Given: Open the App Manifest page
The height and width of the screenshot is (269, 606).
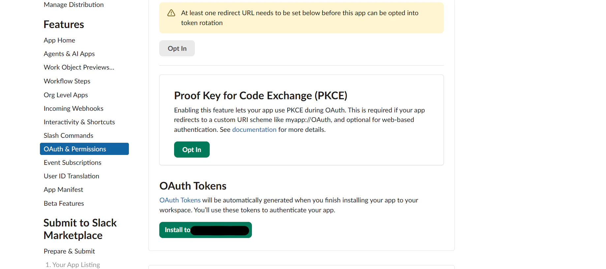Looking at the screenshot, I should tap(63, 190).
